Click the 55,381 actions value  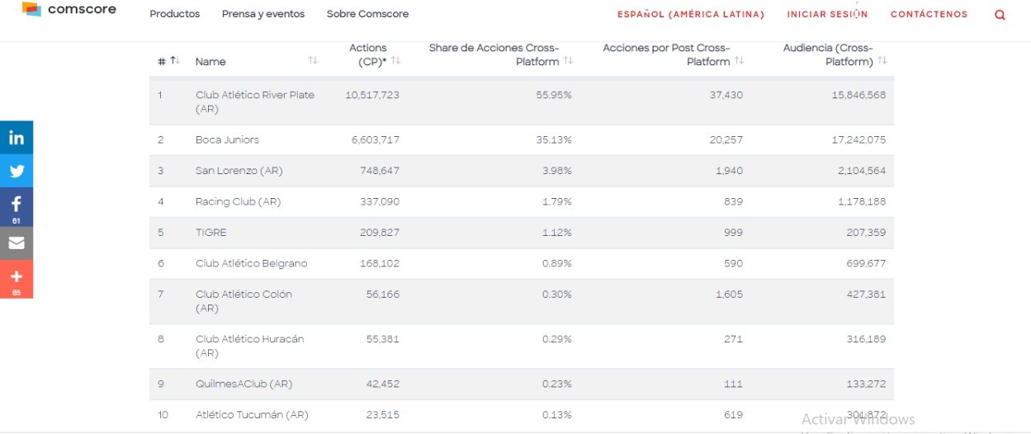(382, 339)
